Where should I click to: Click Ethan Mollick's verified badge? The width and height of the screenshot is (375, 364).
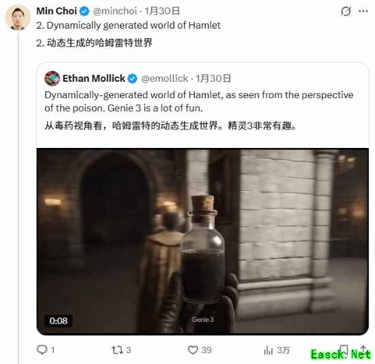point(132,78)
